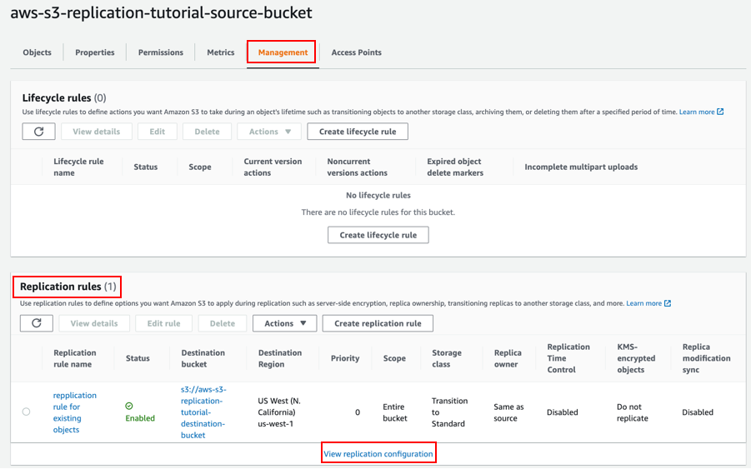Screen dimensions: 751x469
Task: Open View replication configuration link
Action: tap(378, 454)
